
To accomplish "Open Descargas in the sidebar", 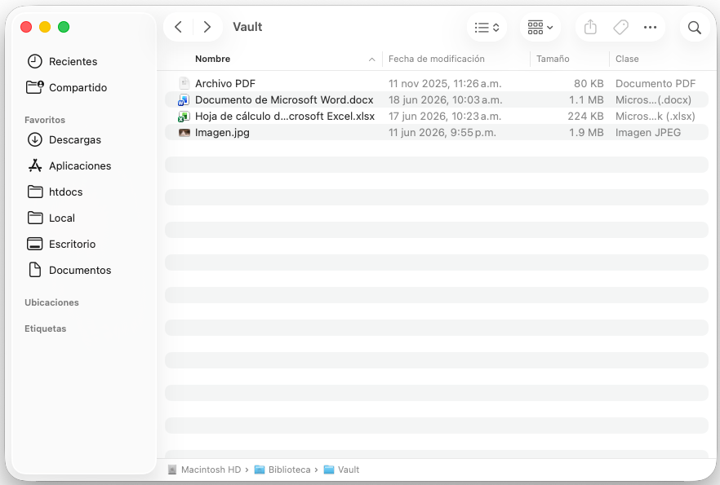I will pos(75,140).
